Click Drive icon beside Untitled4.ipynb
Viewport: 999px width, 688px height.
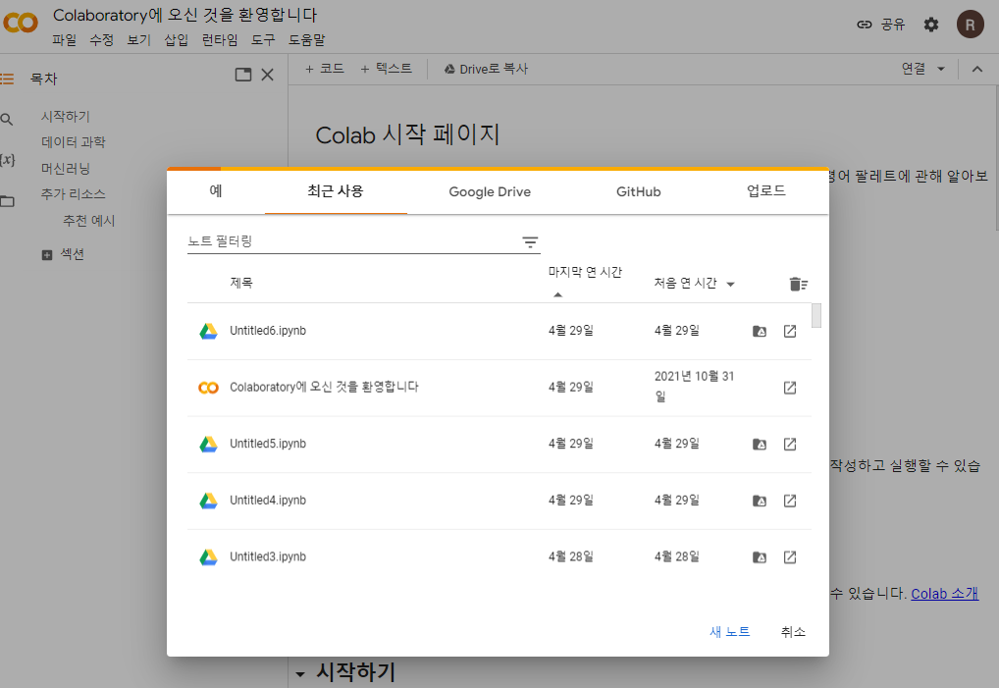[208, 501]
